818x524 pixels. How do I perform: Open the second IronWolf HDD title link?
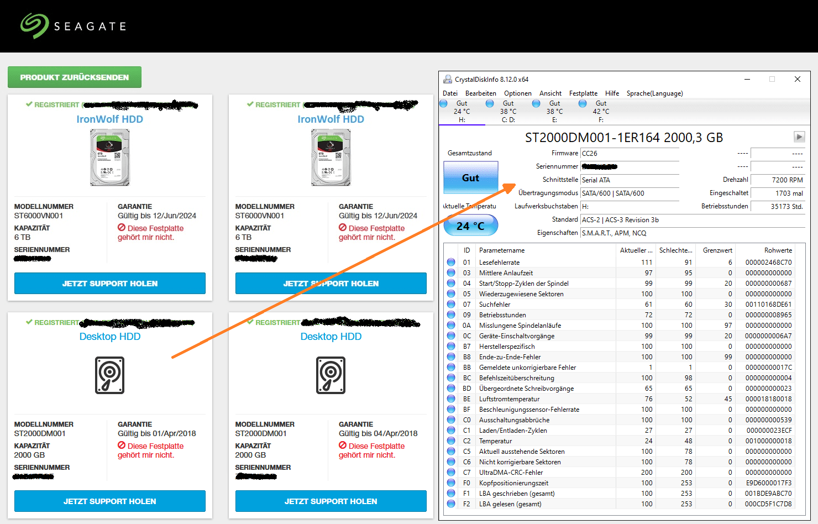click(x=331, y=119)
